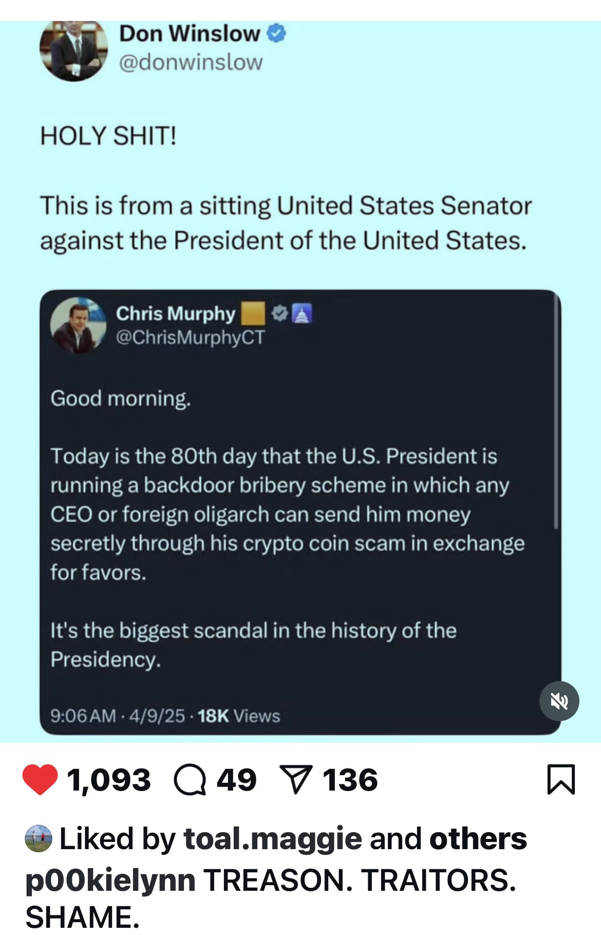This screenshot has height=935, width=601.
Task: Tap Chris Murphy's gray verified badge
Action: click(x=279, y=313)
